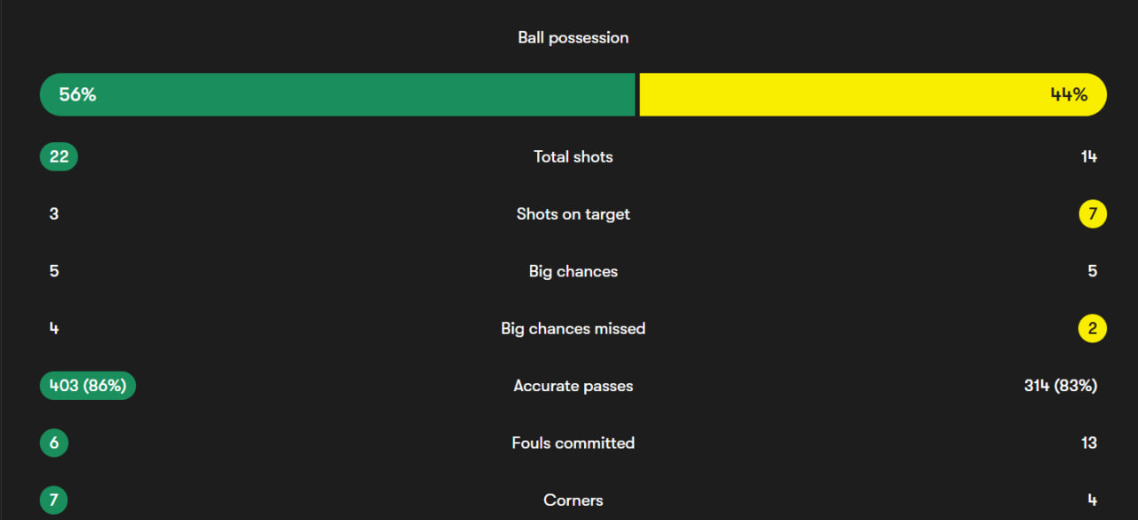This screenshot has height=520, width=1138.
Task: Click the Shots on target label
Action: click(573, 214)
